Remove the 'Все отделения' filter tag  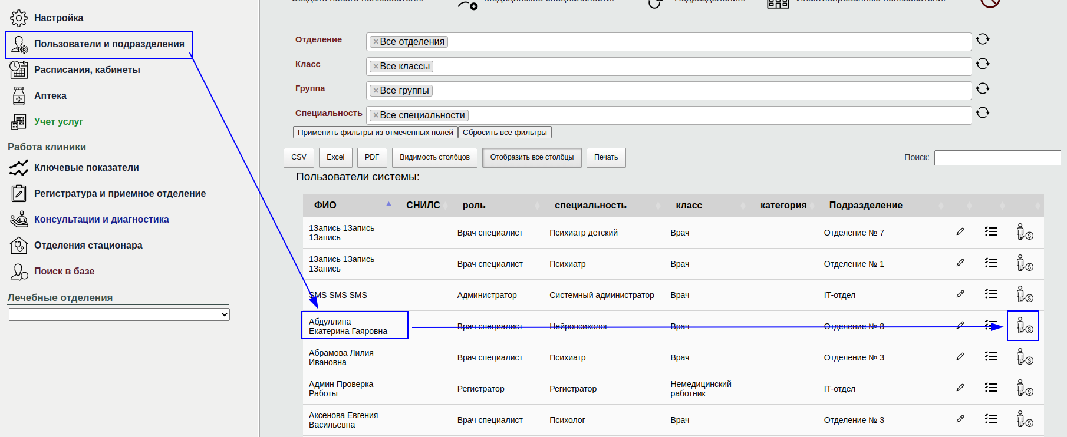(376, 42)
